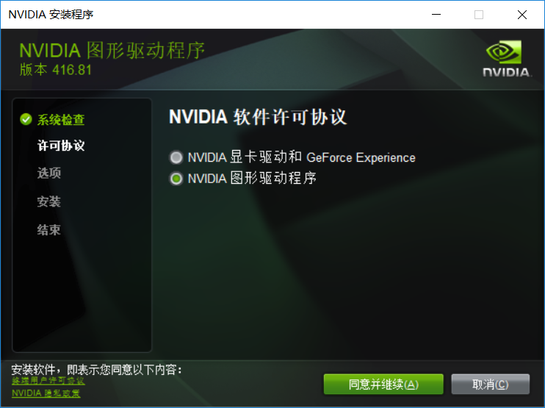The height and width of the screenshot is (408, 545).
Task: Minimize the NVIDIA 安装程序 window
Action: 436,15
